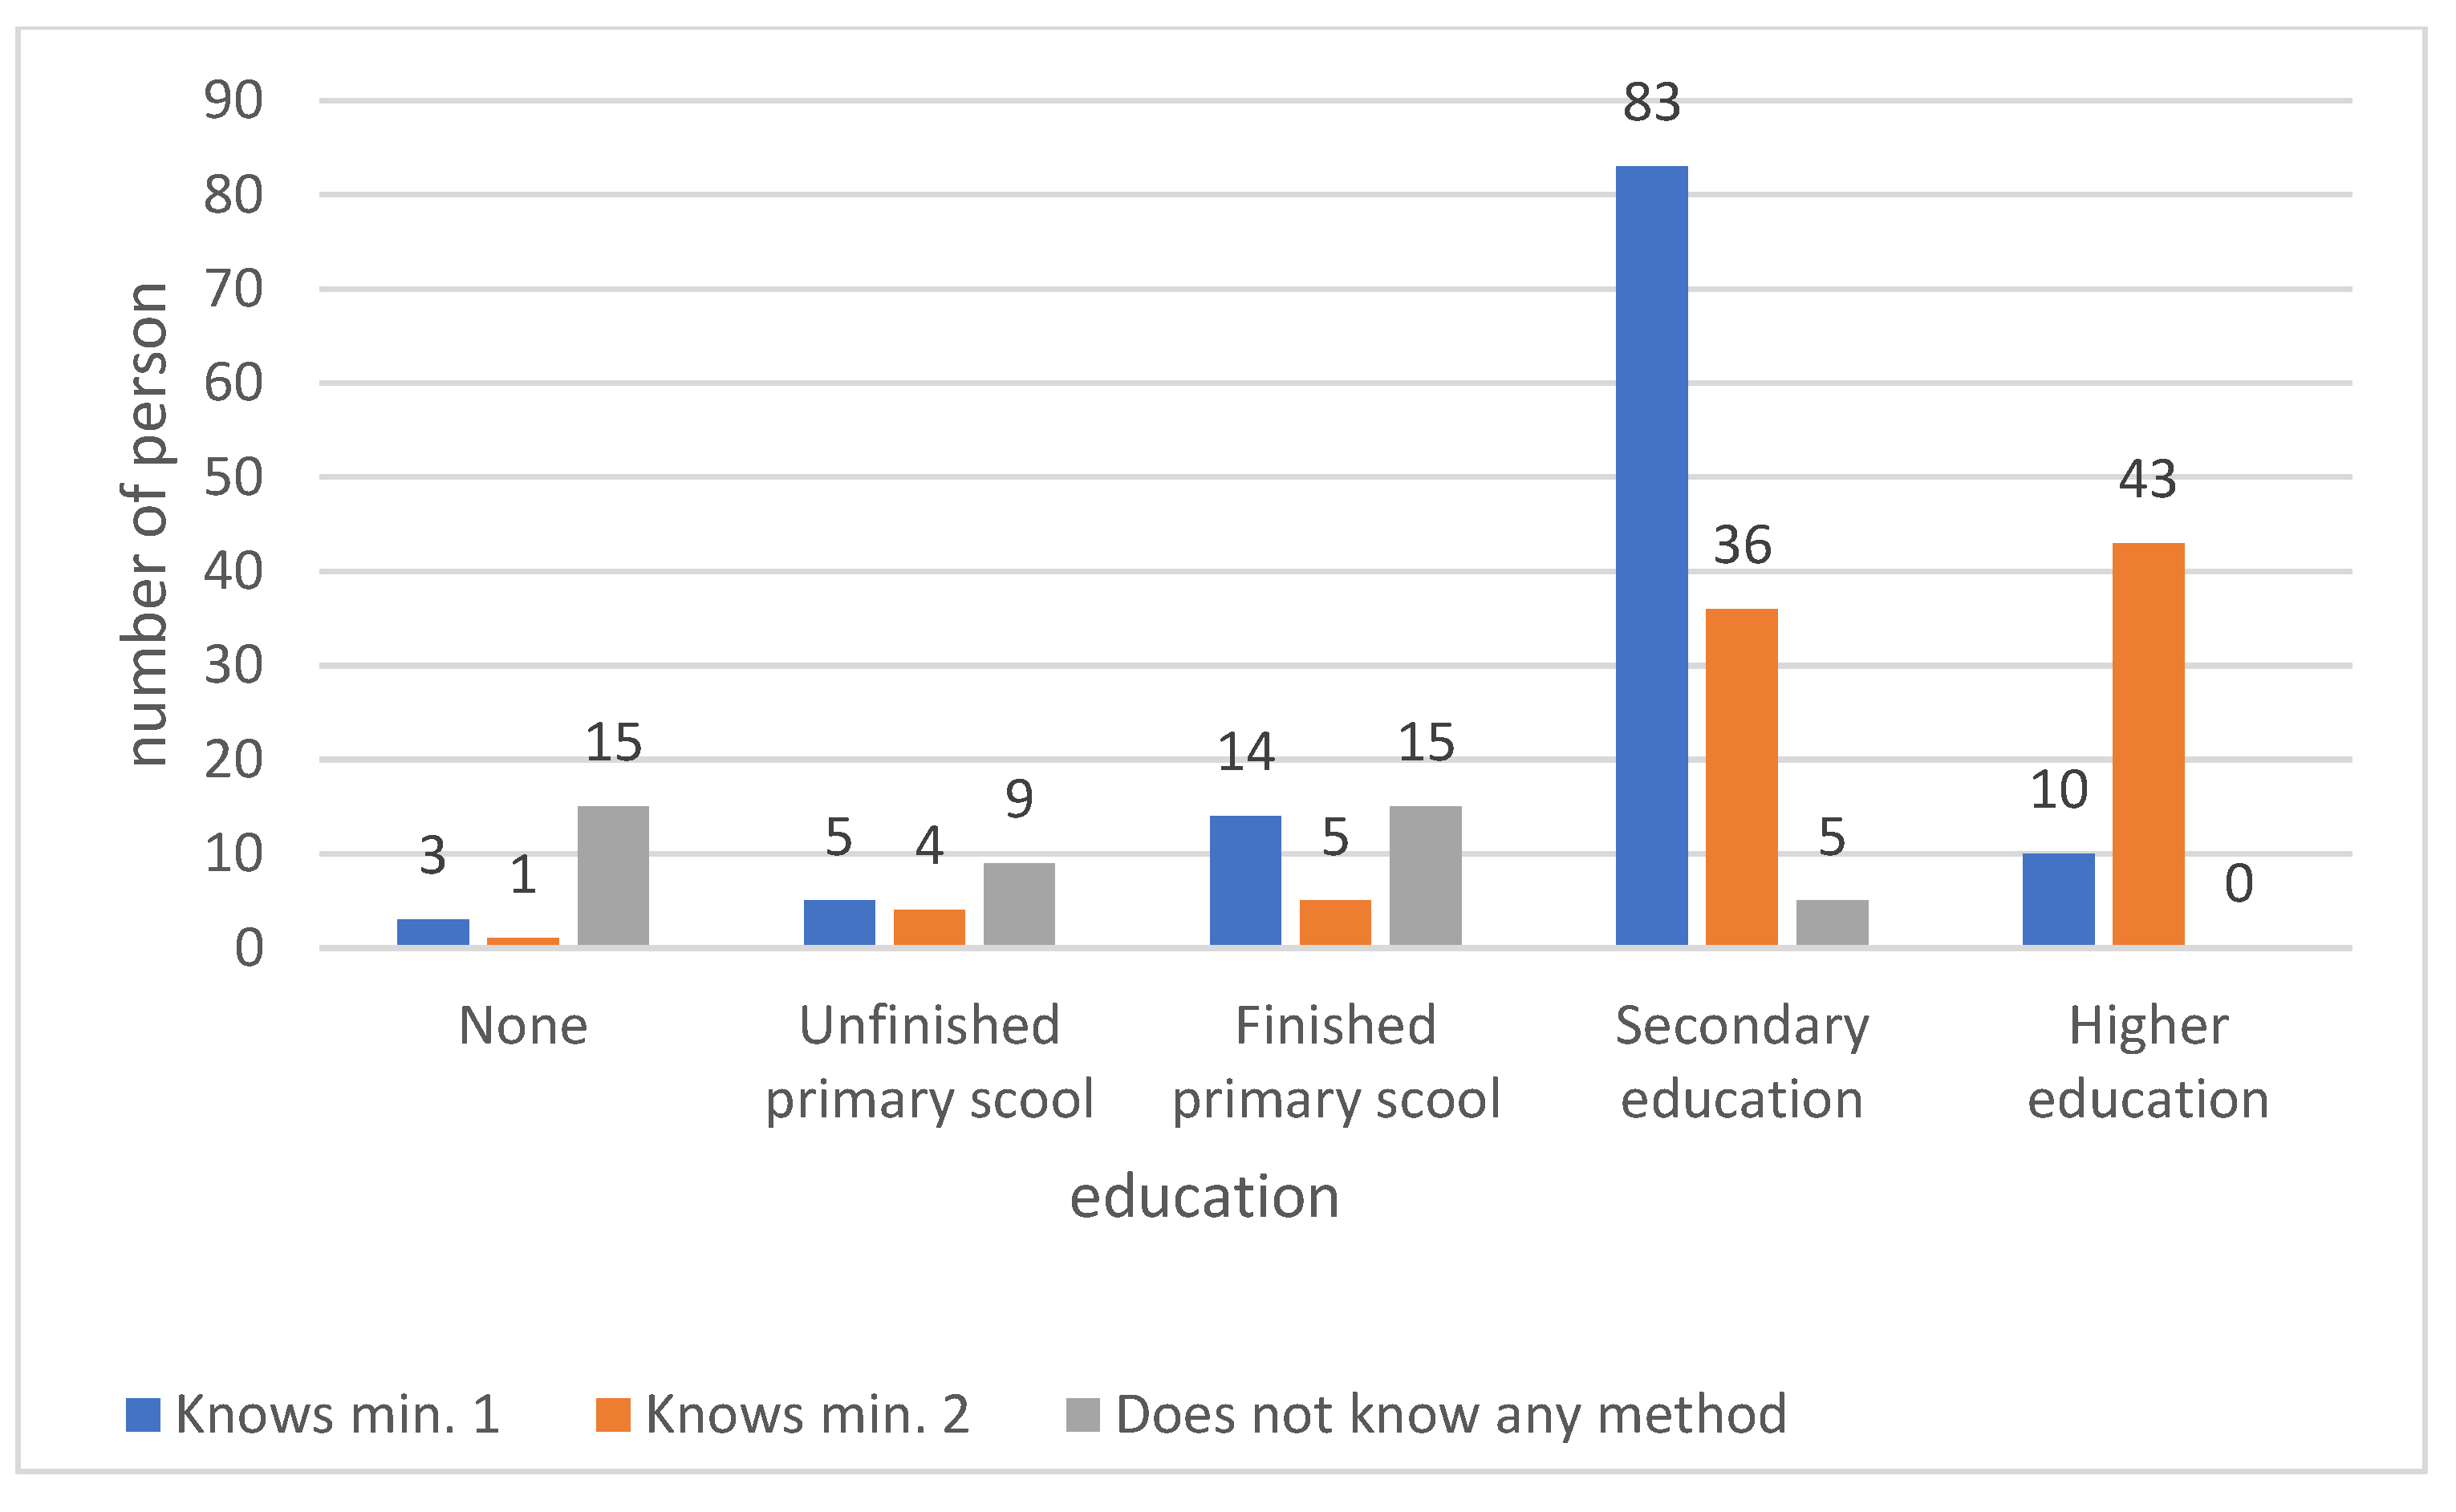Screen dimensions: 2456x1512
Task: Select the "None" category axis label
Action: [523, 1026]
